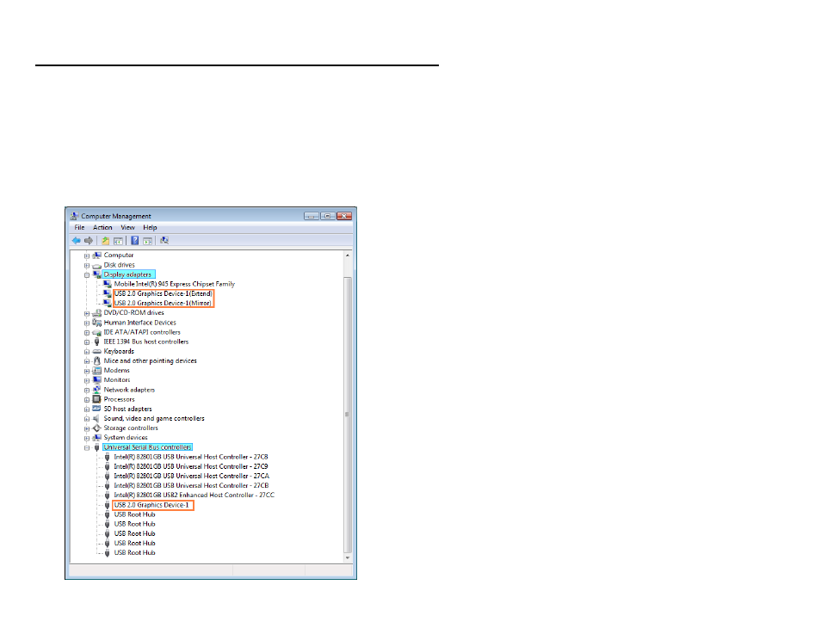Open the Help menu
This screenshot has width=821, height=634.
tap(151, 228)
